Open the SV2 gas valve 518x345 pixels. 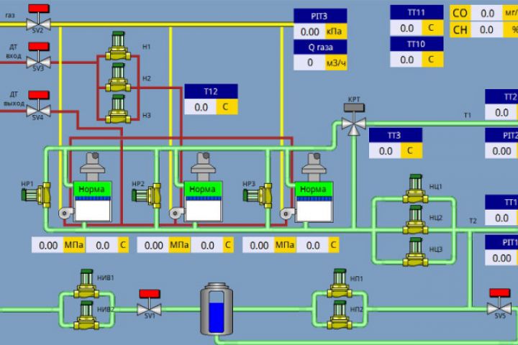38,19
